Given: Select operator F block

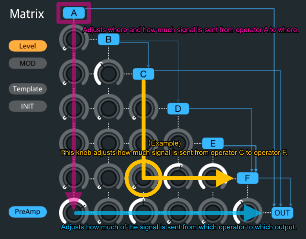Looking at the screenshot, I should coord(248,178).
